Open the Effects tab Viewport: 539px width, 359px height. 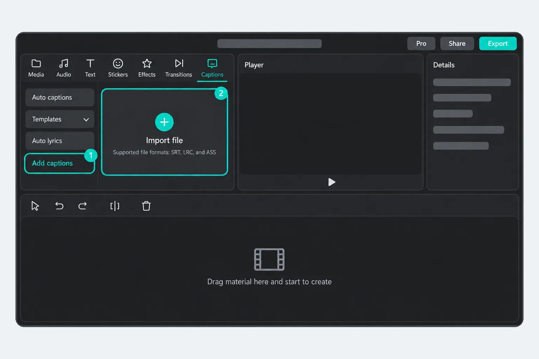[x=147, y=68]
